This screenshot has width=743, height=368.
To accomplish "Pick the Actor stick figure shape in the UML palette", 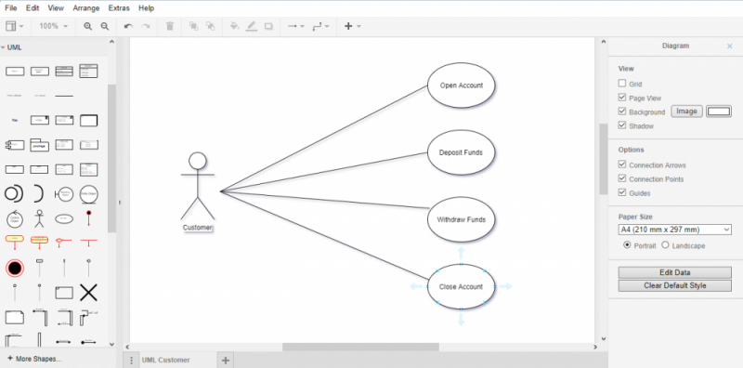I will pyautogui.click(x=39, y=218).
